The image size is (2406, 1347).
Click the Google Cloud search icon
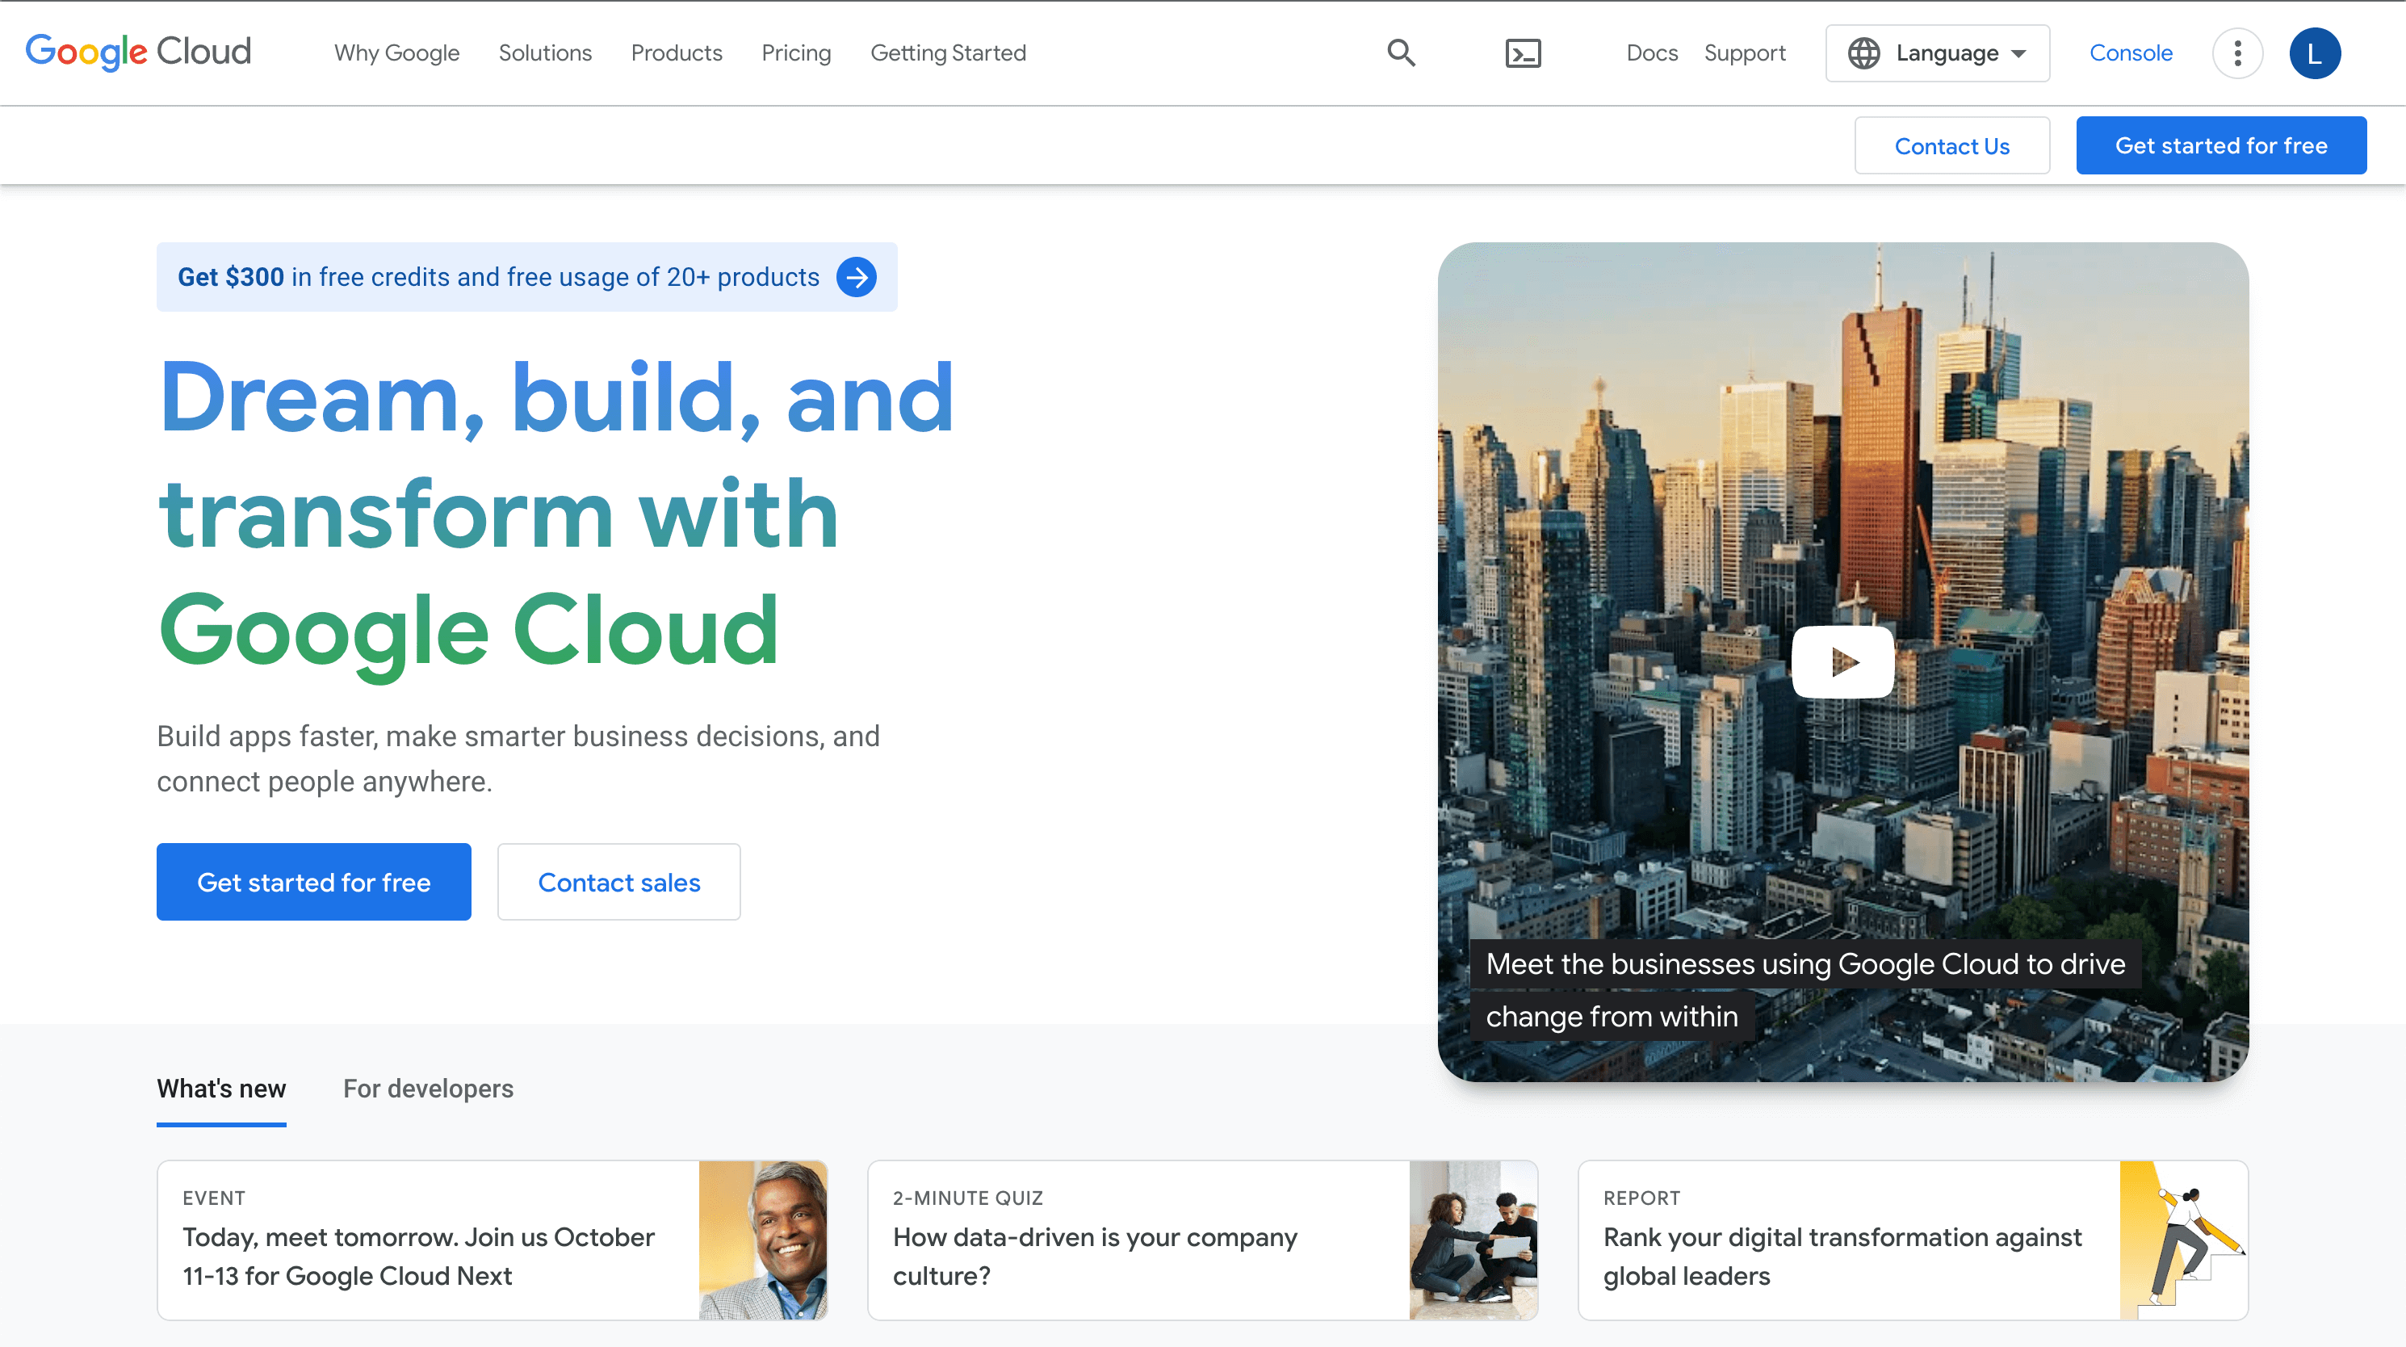(x=1402, y=52)
